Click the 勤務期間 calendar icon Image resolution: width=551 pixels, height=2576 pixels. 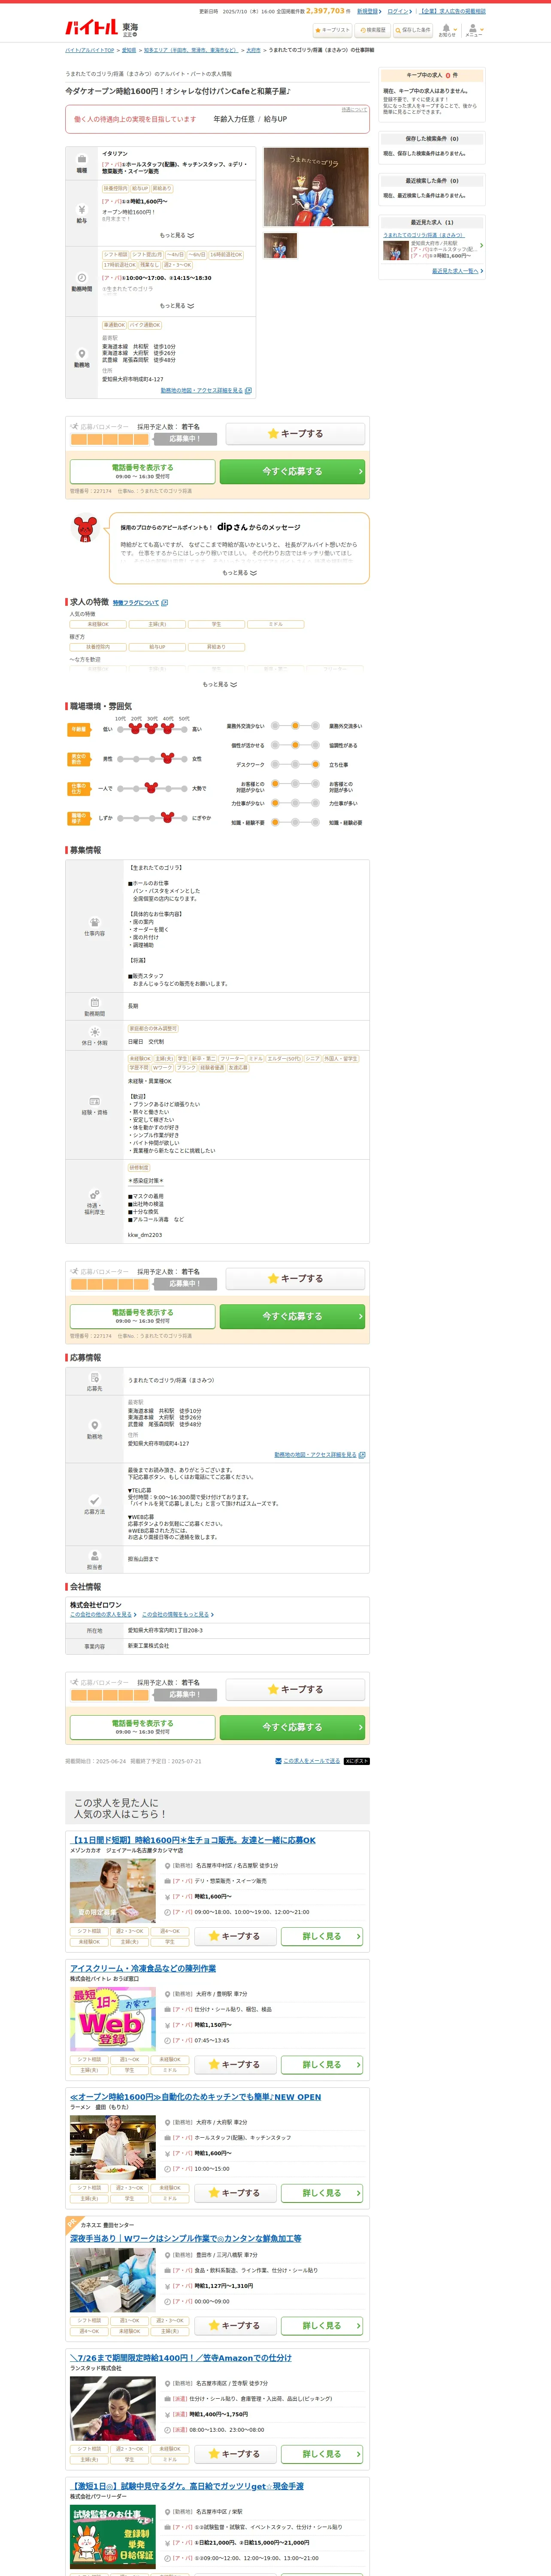coord(94,1002)
